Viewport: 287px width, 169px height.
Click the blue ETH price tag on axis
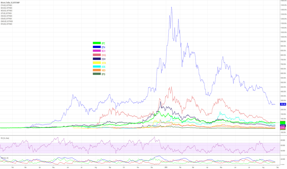click(x=283, y=104)
